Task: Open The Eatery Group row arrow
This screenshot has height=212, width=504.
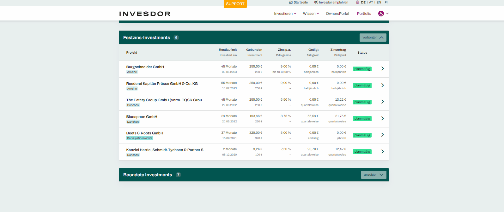Action: pos(382,102)
